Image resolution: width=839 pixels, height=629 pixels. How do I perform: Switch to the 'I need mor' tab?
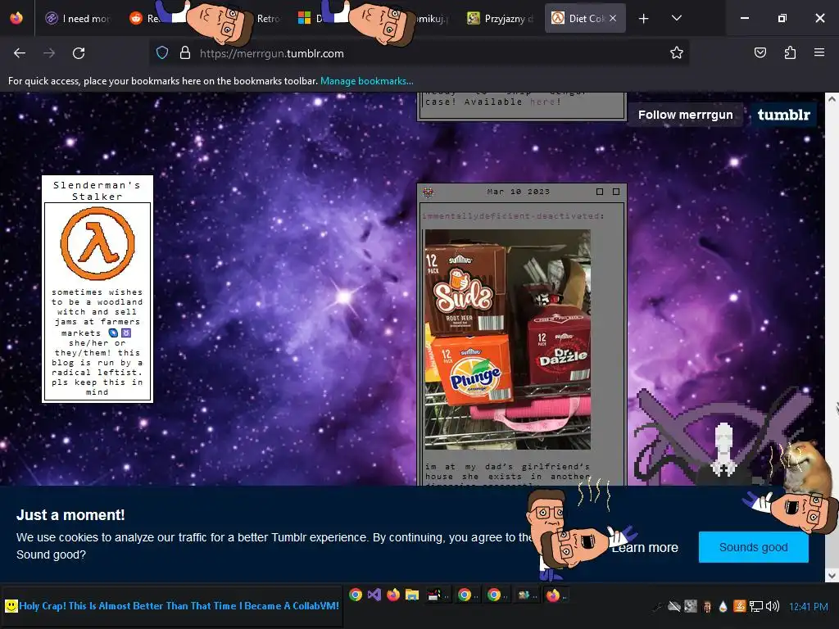[x=78, y=18]
